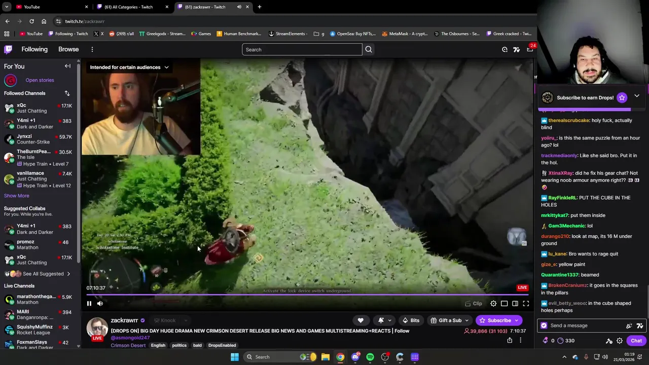The image size is (649, 365).
Task: Open emote picker icon in chat input
Action: 629,325
